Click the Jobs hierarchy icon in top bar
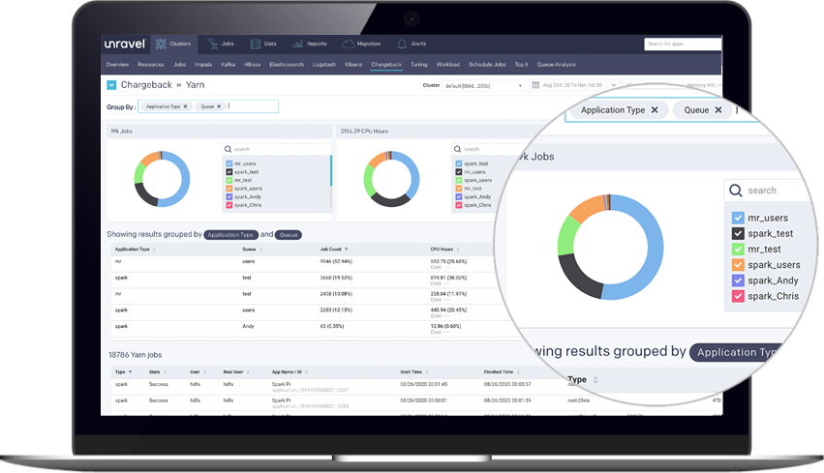The width and height of the screenshot is (824, 473). (212, 44)
